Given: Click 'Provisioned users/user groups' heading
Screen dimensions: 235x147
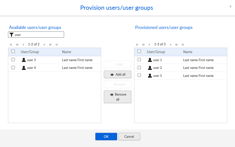Looking at the screenshot, I should 164,27.
